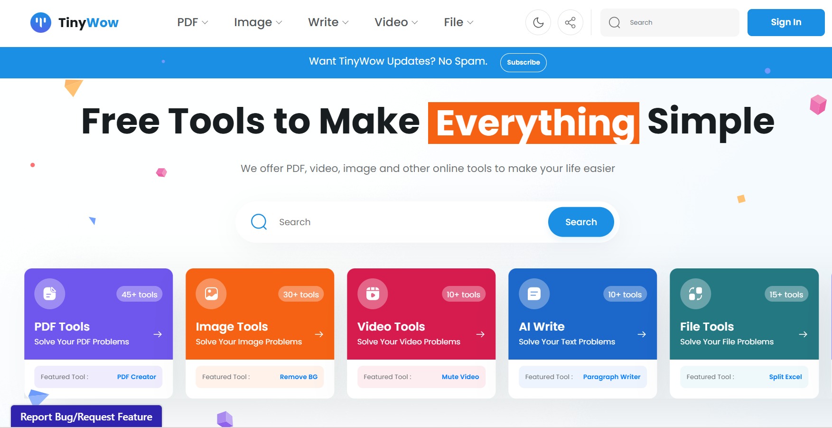Screen dimensions: 832x428
Task: Click the arrow on the AI Write card
Action: click(x=642, y=334)
